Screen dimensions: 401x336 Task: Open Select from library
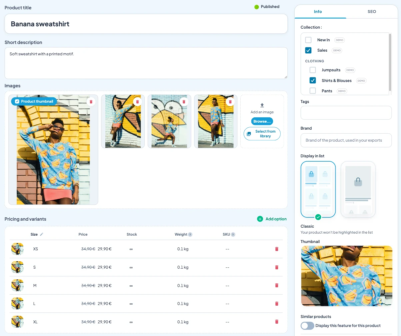[x=262, y=134]
